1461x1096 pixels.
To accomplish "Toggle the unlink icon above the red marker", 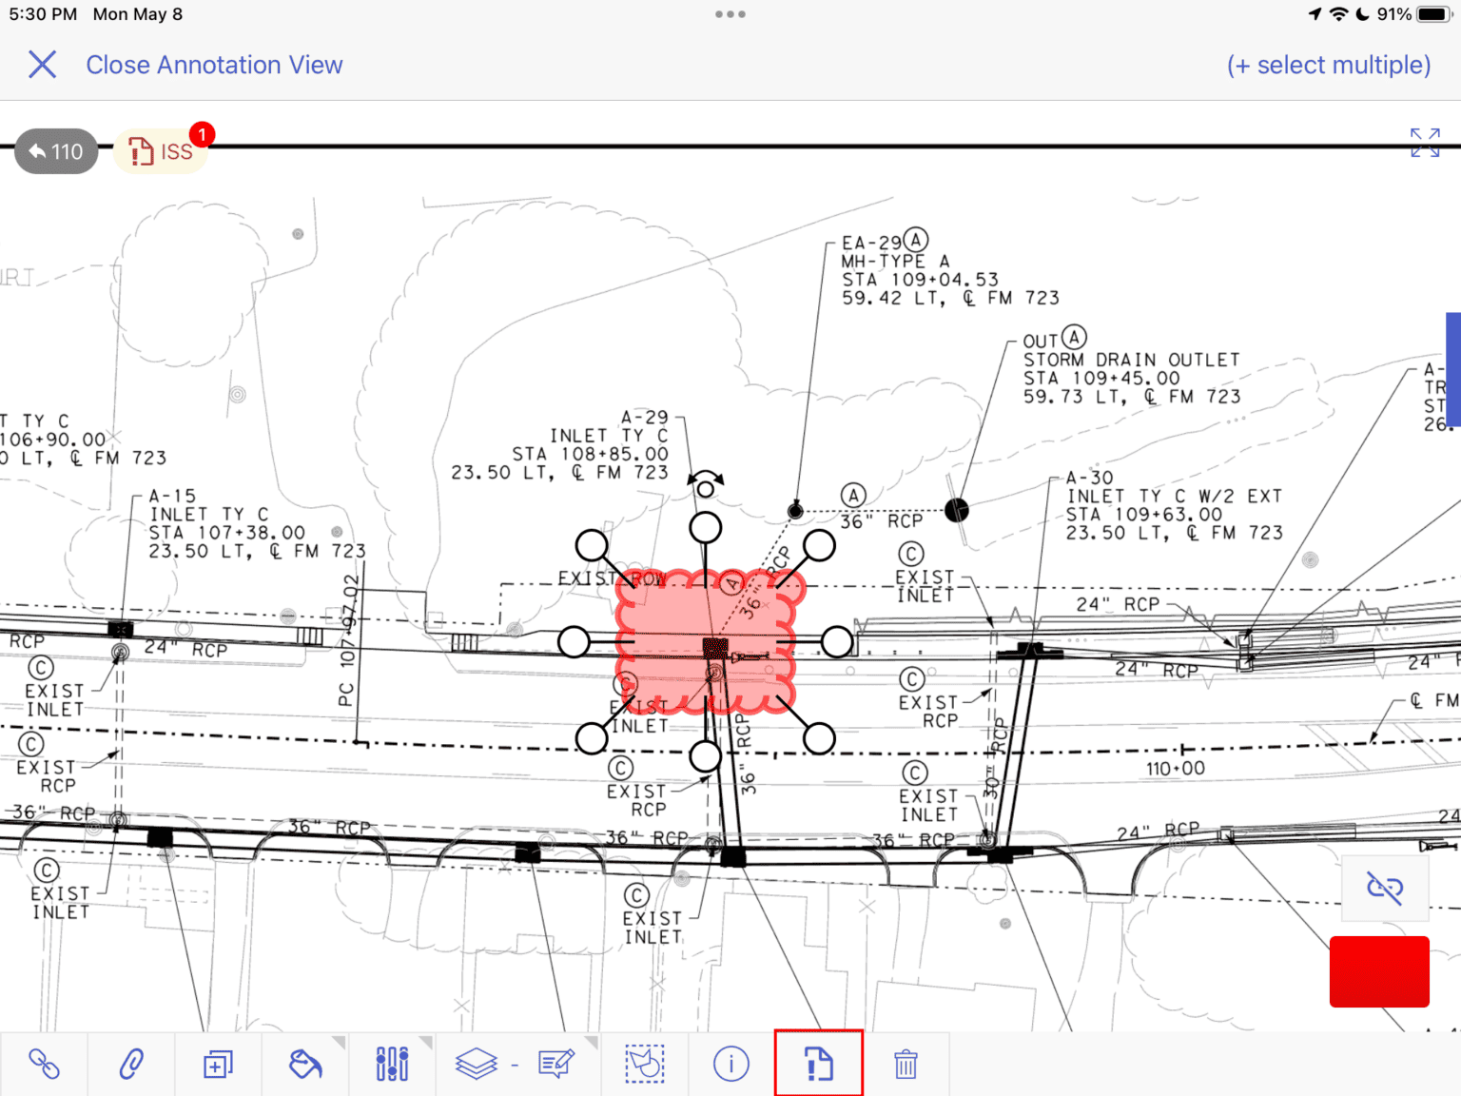I will tap(1387, 890).
